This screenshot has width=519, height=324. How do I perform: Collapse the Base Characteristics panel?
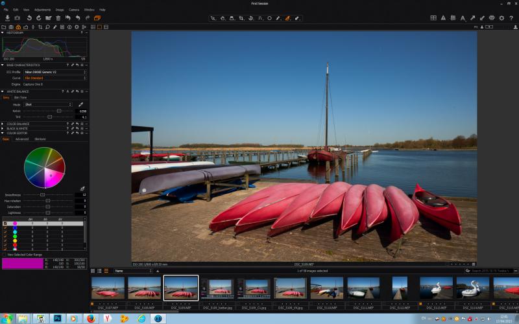click(x=3, y=65)
